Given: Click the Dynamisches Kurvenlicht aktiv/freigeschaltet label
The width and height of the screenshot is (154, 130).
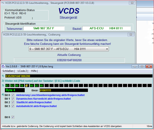Looking at the screenshot, I should [x=43, y=99].
